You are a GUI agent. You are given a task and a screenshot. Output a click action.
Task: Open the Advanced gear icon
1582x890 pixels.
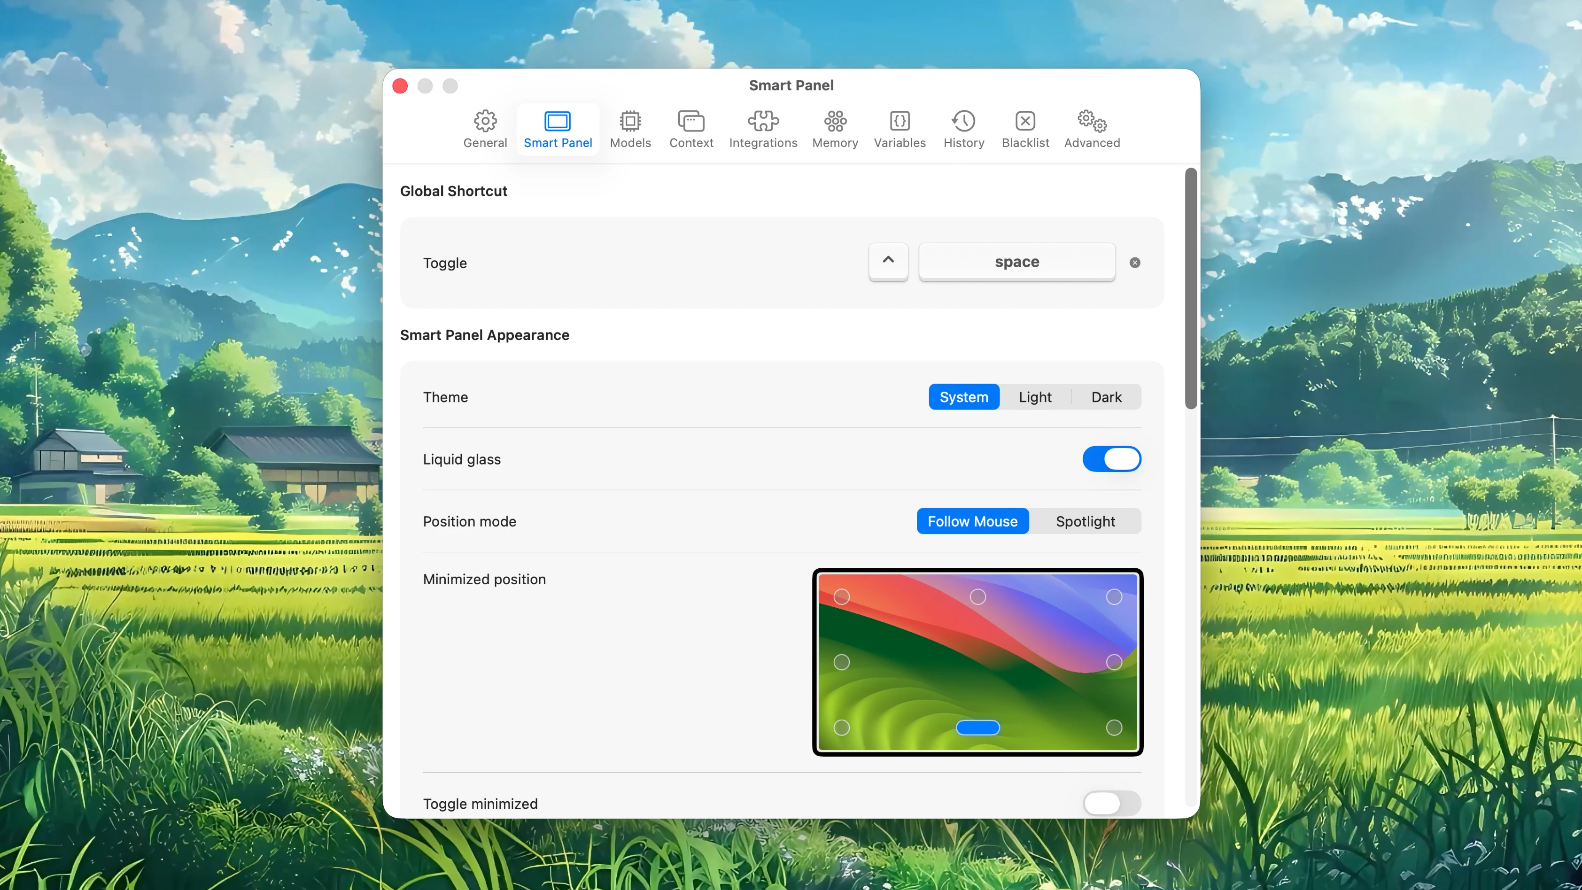pyautogui.click(x=1092, y=121)
